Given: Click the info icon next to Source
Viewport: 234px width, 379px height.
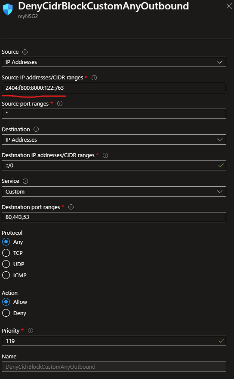Looking at the screenshot, I should [x=25, y=52].
